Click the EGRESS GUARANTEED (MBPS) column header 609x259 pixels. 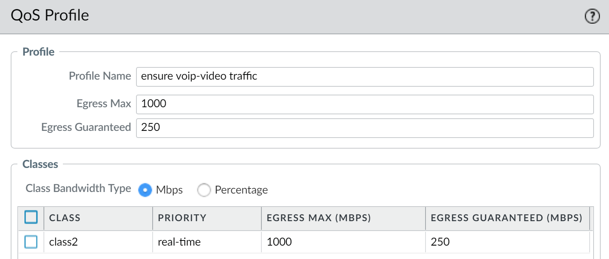click(507, 218)
